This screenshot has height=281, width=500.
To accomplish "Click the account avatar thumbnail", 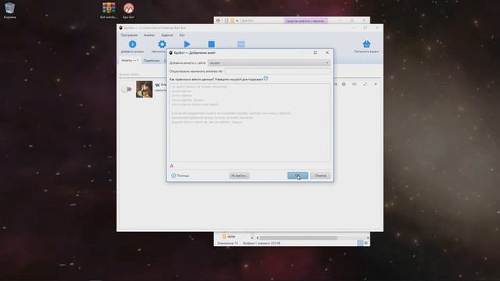I will [144, 89].
